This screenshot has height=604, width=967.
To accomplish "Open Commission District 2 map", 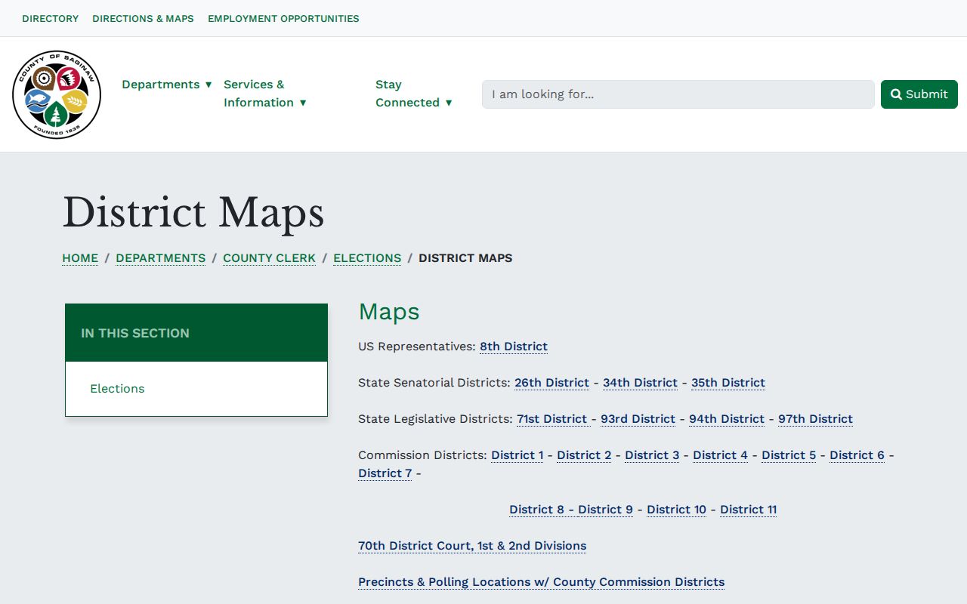I will 584,455.
